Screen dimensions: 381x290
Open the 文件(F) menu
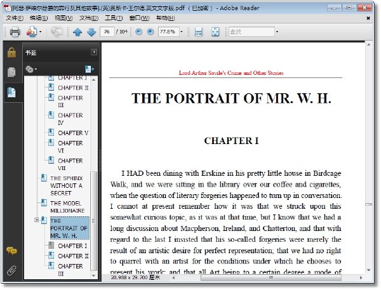[x=15, y=18]
